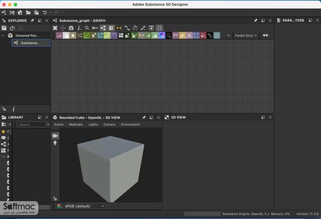Open a package using the folder icon
Screen dimensions: 321x219
pos(28,13)
